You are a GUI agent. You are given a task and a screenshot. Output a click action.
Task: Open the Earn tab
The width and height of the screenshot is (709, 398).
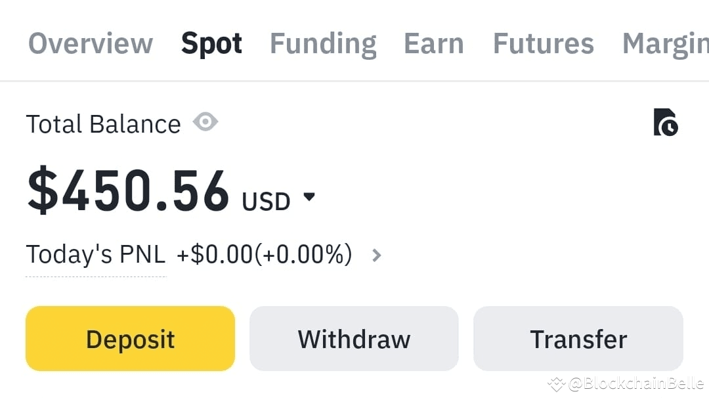(x=434, y=44)
